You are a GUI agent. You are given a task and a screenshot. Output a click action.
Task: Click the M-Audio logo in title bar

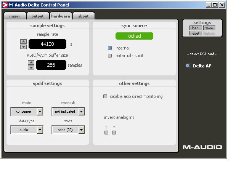tap(5, 5)
